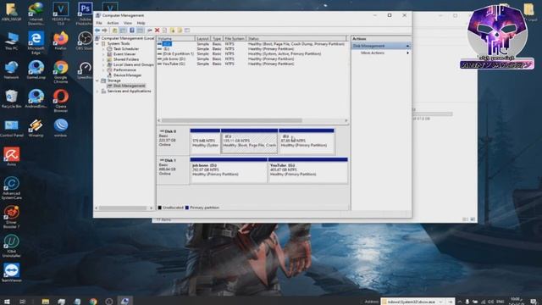Open the File menu
This screenshot has height=305, width=542.
99,23
